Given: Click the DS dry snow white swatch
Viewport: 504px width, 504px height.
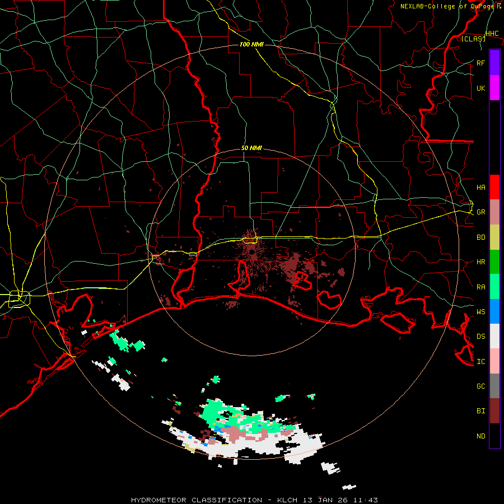Looking at the screenshot, I should click(x=494, y=336).
